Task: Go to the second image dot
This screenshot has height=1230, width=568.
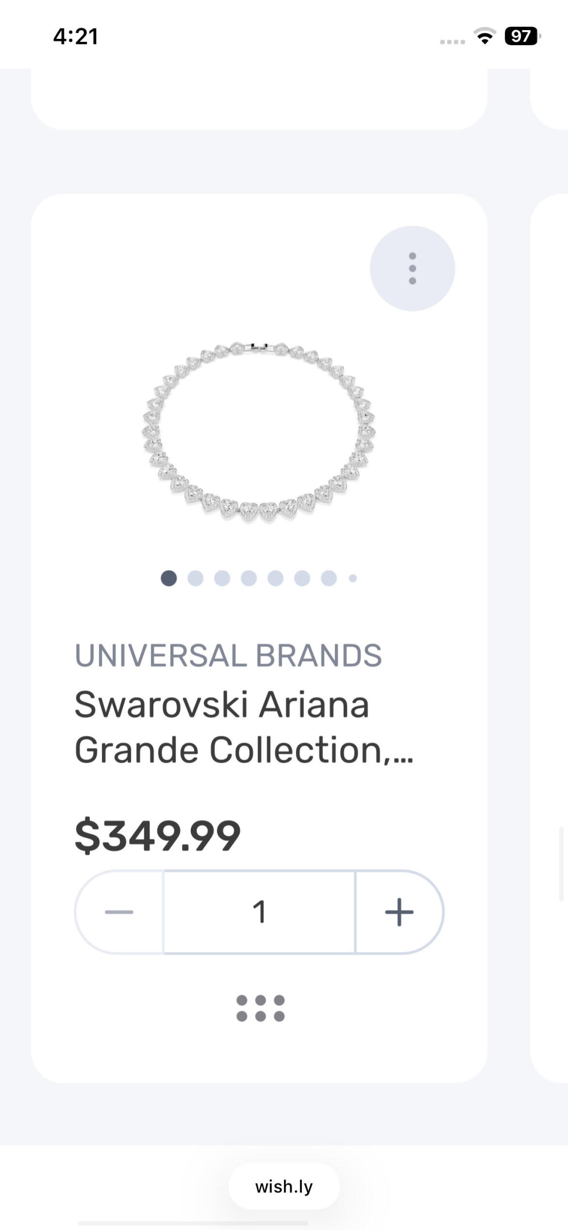Action: pos(195,578)
